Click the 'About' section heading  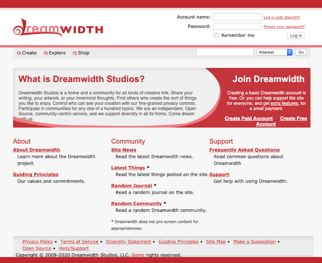point(22,141)
